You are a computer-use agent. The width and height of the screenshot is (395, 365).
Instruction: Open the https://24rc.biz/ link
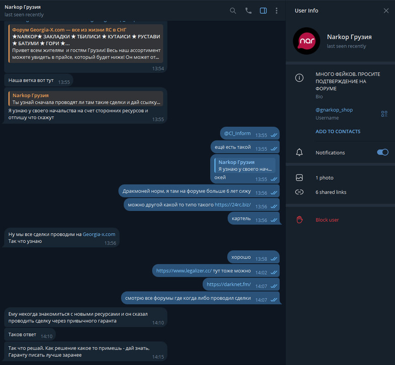coord(233,205)
